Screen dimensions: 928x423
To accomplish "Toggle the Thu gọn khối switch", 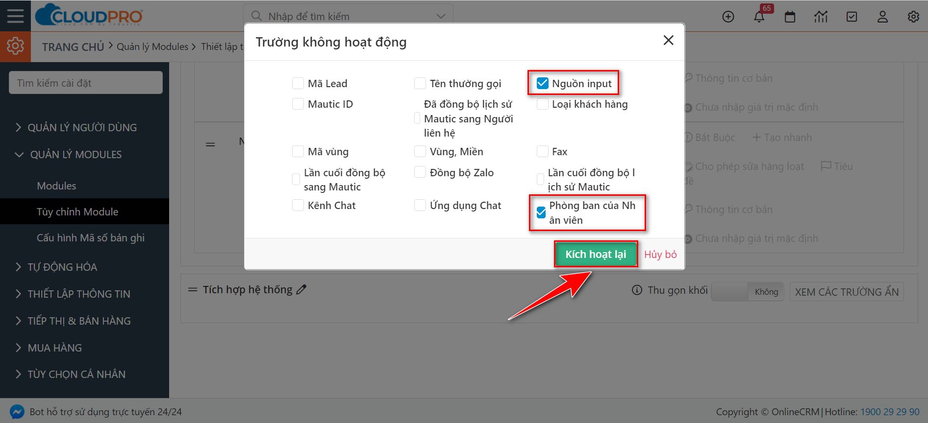I will (748, 292).
